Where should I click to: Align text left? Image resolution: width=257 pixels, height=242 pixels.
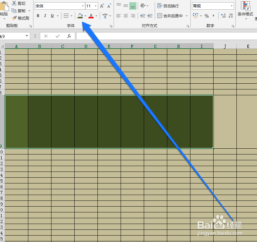[x=119, y=16]
